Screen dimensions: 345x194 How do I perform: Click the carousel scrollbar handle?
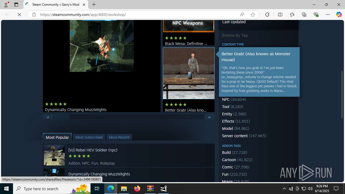[61, 117]
